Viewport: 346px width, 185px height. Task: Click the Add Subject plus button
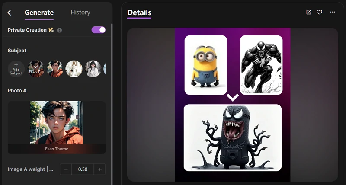tap(16, 69)
